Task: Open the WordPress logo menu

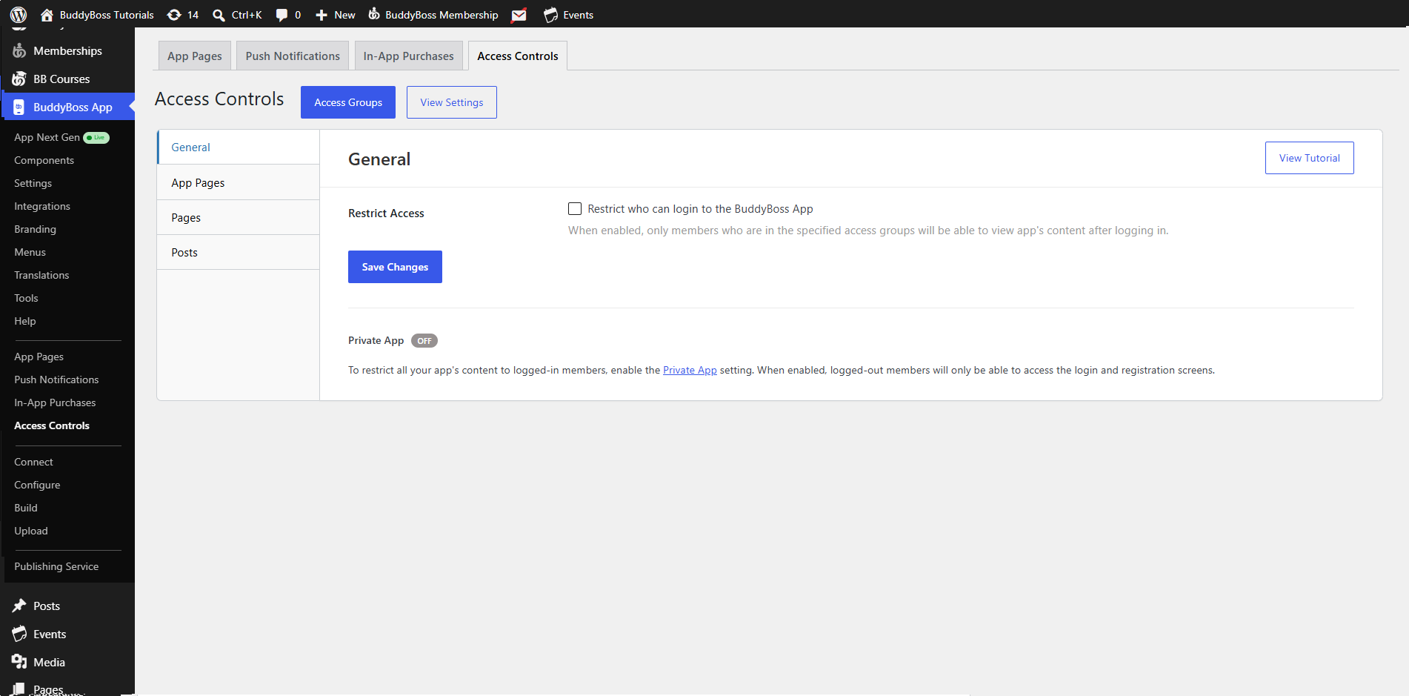Action: [x=19, y=15]
